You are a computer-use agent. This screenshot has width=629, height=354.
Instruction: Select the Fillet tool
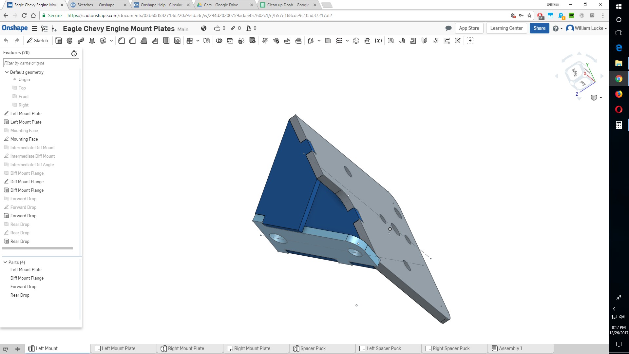(x=122, y=41)
